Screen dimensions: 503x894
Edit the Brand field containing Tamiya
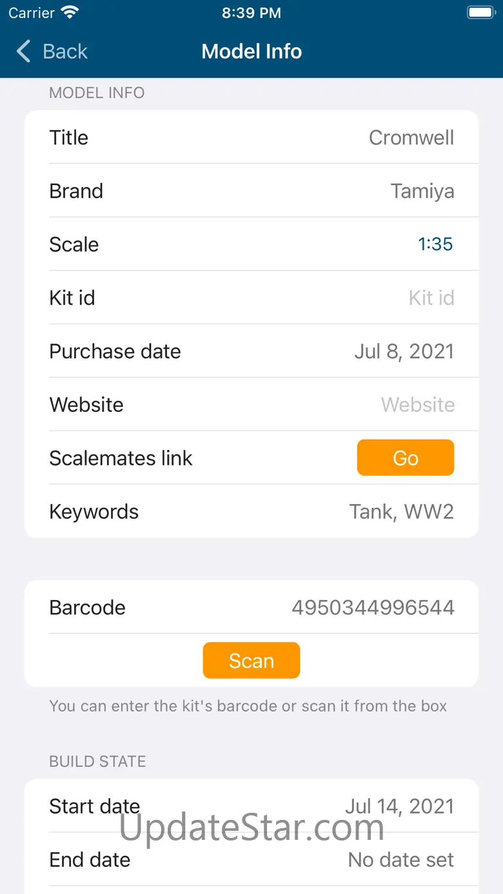coord(422,191)
